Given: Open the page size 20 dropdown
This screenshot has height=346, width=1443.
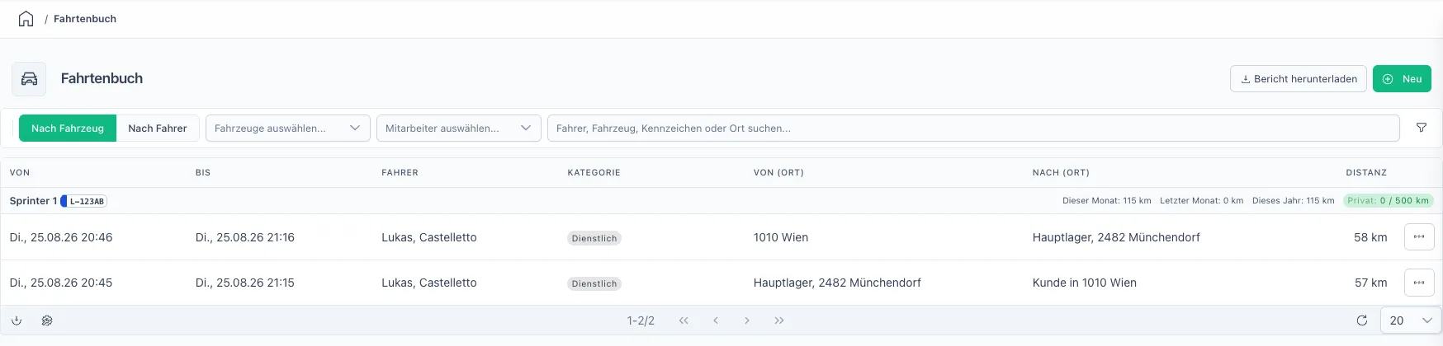Looking at the screenshot, I should coord(1411,320).
